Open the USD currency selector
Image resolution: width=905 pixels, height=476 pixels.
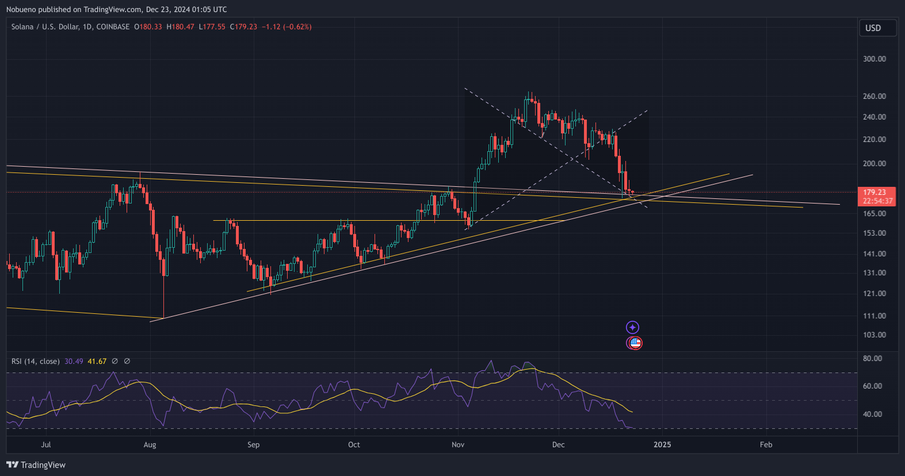[877, 28]
